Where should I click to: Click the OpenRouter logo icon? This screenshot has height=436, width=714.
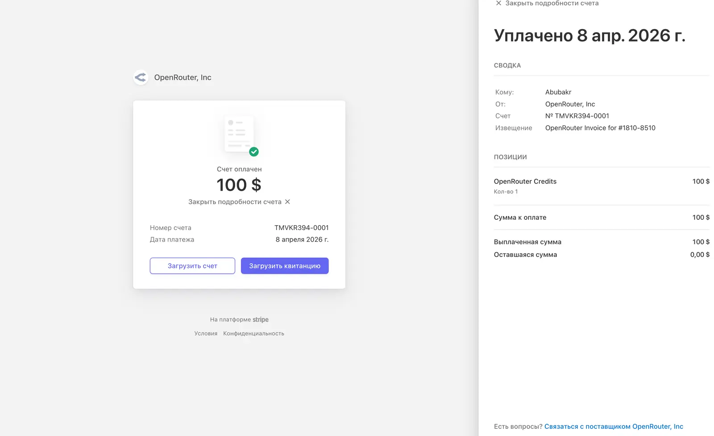click(141, 77)
